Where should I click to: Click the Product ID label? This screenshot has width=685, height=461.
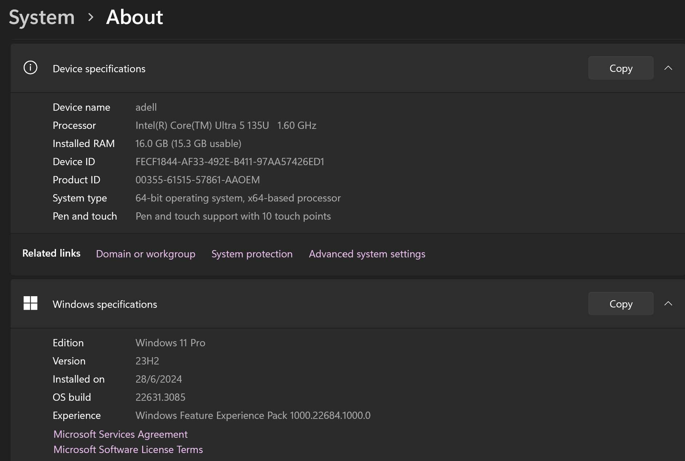(76, 180)
